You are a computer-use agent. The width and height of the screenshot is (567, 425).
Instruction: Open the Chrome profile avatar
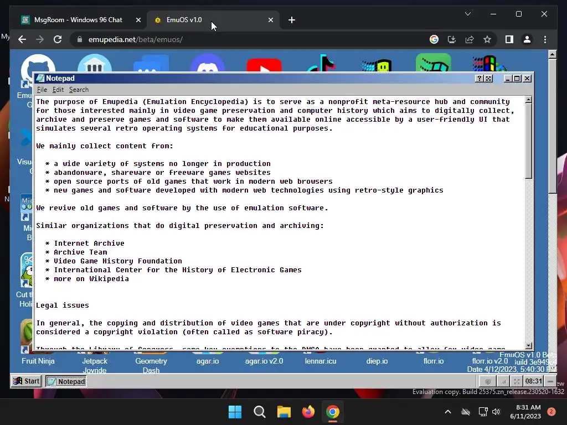[527, 39]
